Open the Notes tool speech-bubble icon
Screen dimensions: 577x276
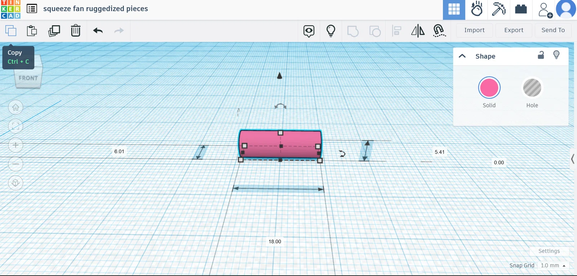point(309,31)
